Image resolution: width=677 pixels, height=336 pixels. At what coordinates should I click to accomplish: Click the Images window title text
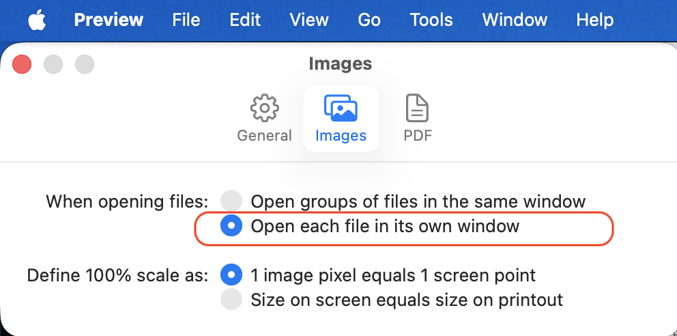[x=340, y=64]
